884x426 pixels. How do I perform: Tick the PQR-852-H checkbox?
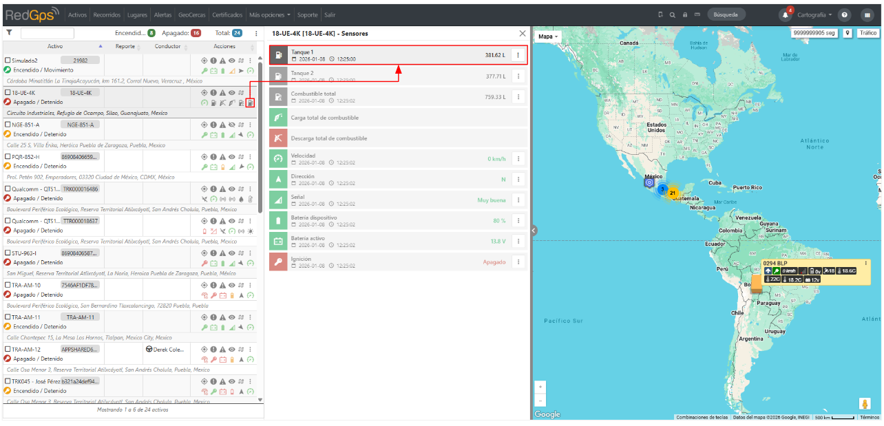pos(8,156)
